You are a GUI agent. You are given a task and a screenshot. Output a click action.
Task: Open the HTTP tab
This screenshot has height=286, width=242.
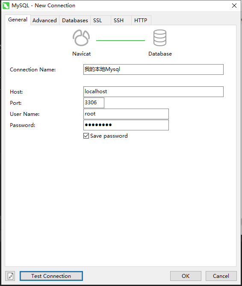[x=142, y=20]
